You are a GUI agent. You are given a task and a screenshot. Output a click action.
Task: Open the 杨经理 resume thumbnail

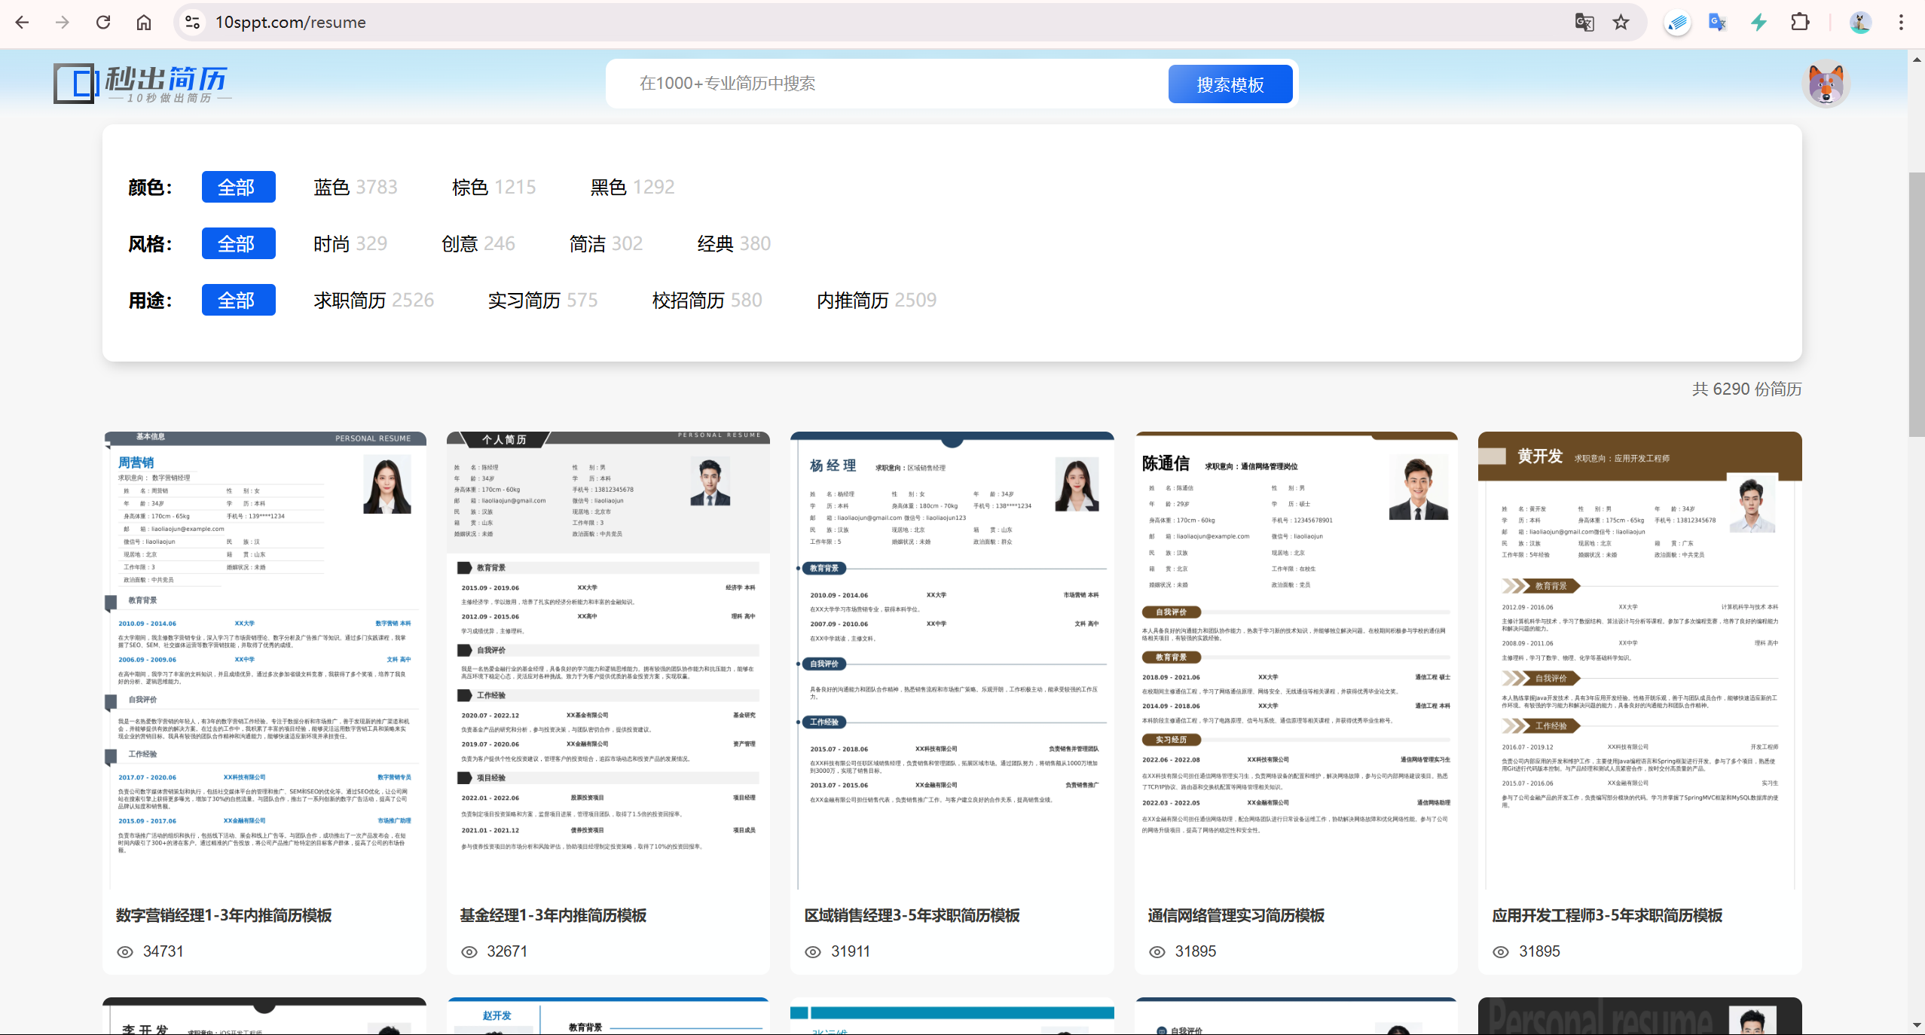point(952,661)
